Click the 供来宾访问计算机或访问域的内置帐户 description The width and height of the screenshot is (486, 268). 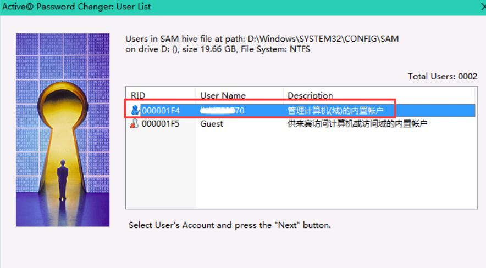[357, 124]
